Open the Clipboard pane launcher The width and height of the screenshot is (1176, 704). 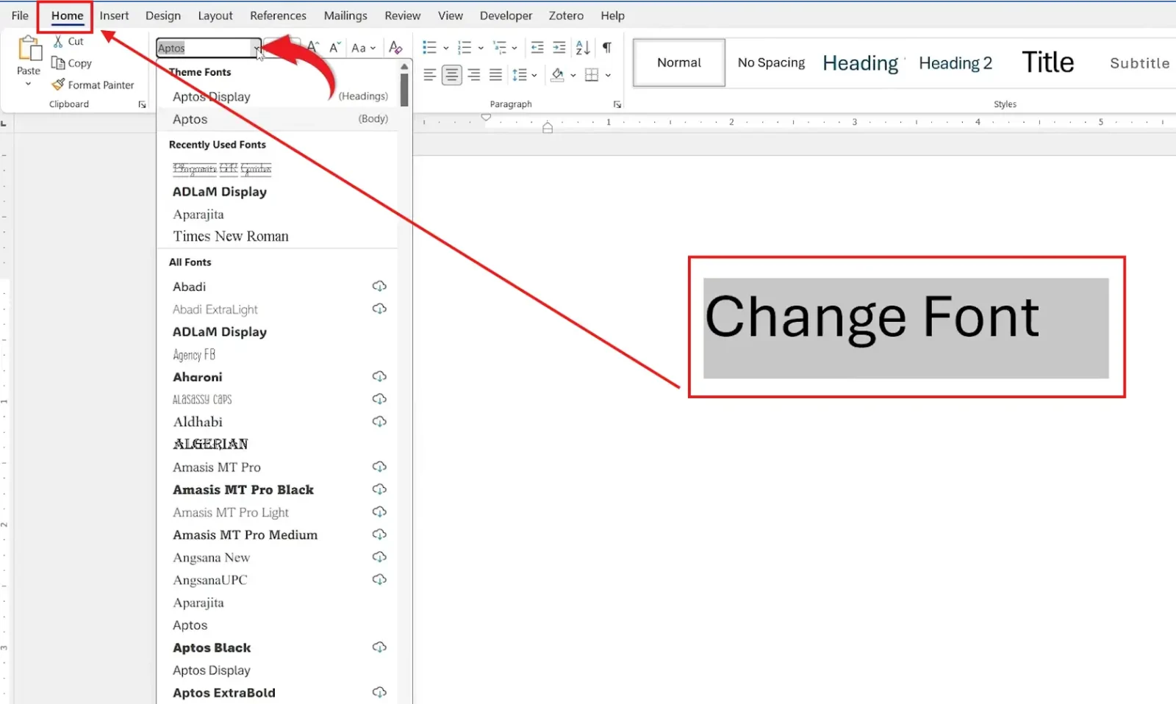(x=142, y=104)
